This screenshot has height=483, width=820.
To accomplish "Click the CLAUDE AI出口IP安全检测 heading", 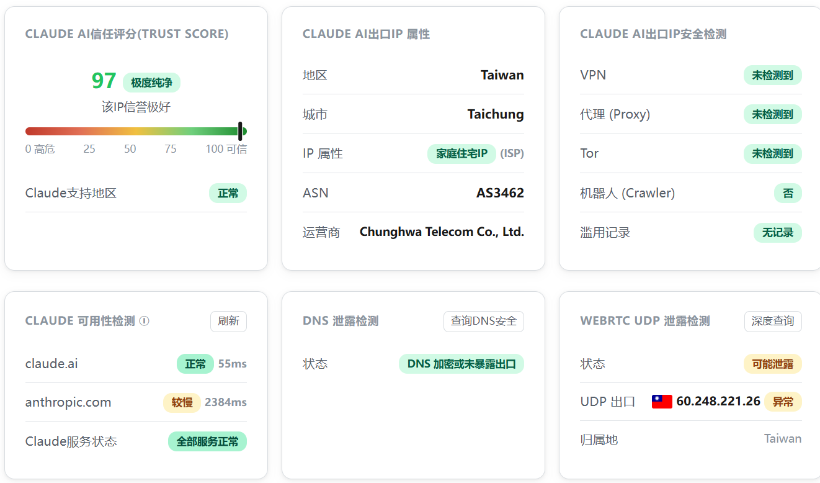I will pyautogui.click(x=653, y=34).
